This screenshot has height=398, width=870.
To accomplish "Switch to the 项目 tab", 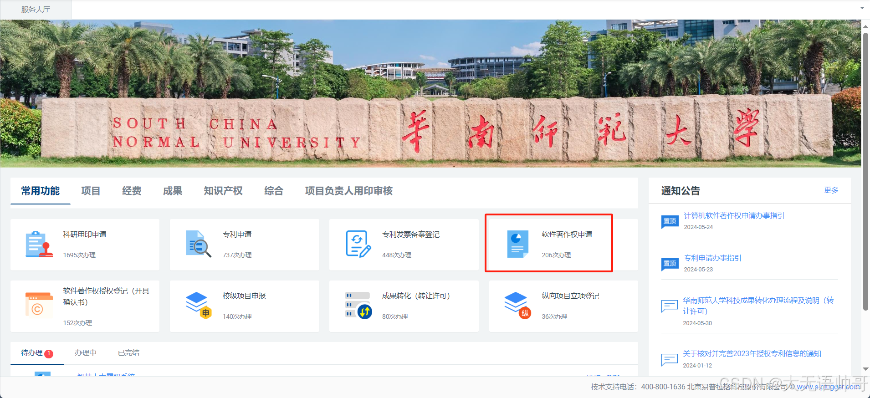I will pos(91,191).
